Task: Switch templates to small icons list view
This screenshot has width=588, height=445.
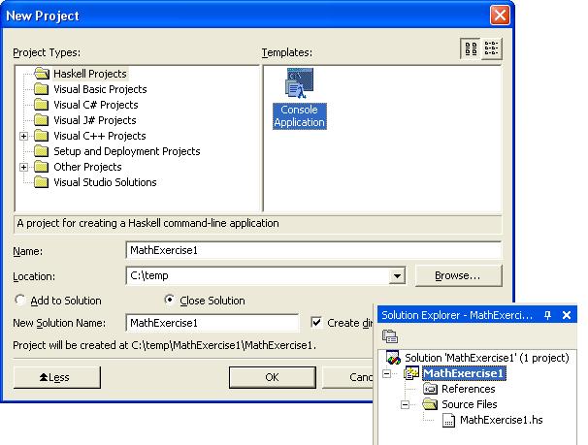Action: [491, 48]
